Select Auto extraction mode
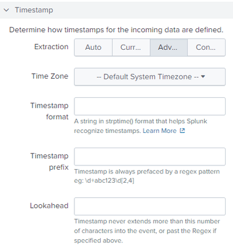 click(93, 47)
